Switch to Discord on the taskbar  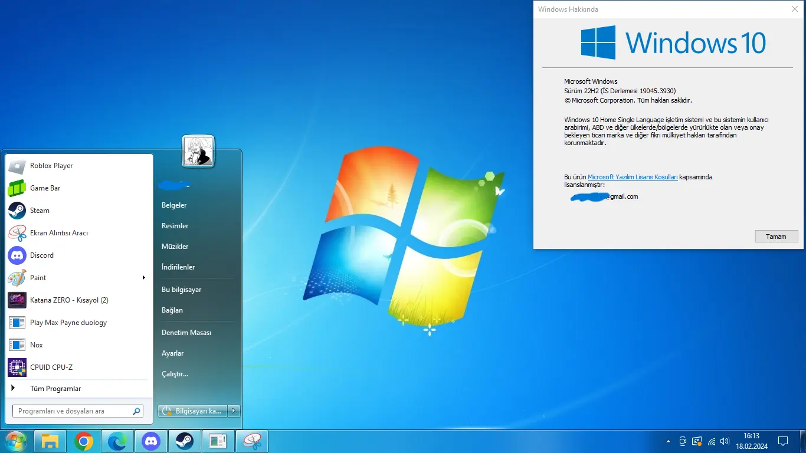151,441
